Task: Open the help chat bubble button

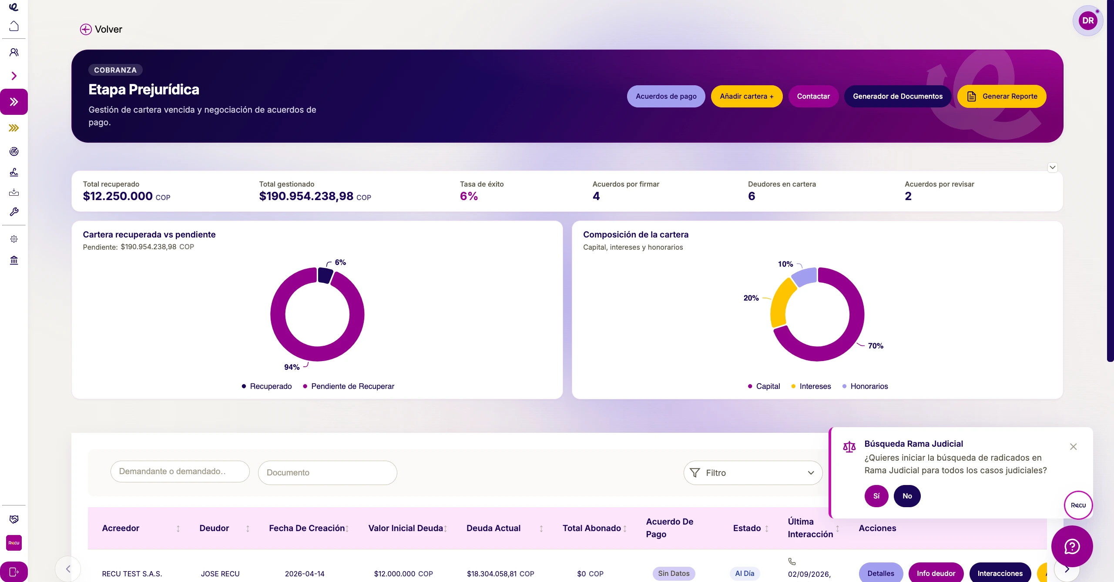Action: 1072,546
